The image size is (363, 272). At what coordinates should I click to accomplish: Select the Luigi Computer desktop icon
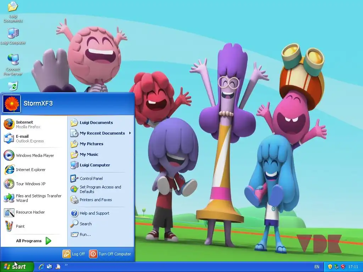[x=13, y=36]
